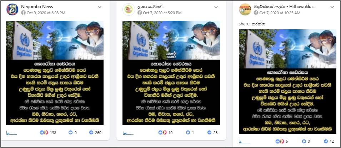Viewport: 341px width, 148px height.
Task: Expand options chevron on Negombo News post
Action: pos(100,7)
